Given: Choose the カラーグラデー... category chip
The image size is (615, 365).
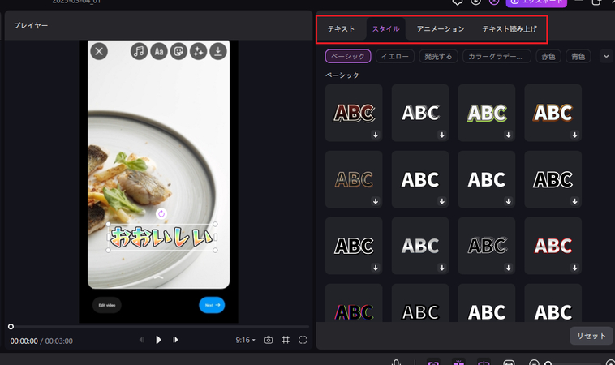Looking at the screenshot, I should click(497, 57).
